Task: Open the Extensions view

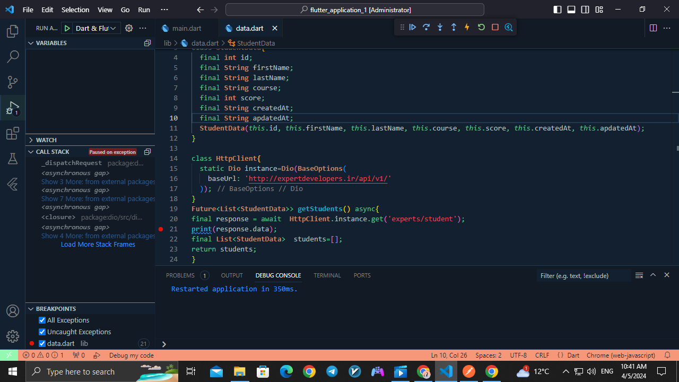Action: pos(13,133)
